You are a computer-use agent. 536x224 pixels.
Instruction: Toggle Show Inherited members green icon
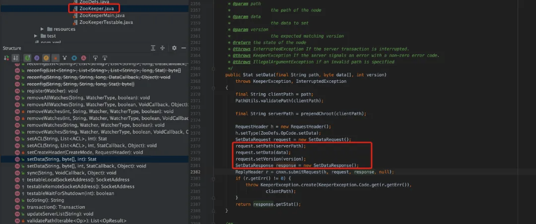(x=27, y=58)
